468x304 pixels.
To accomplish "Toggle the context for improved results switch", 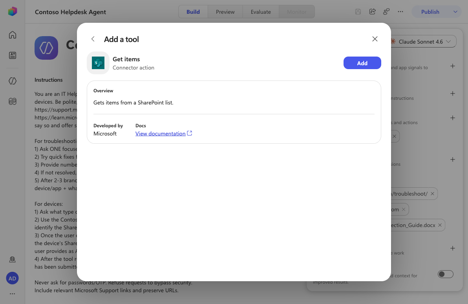I will click(x=445, y=274).
